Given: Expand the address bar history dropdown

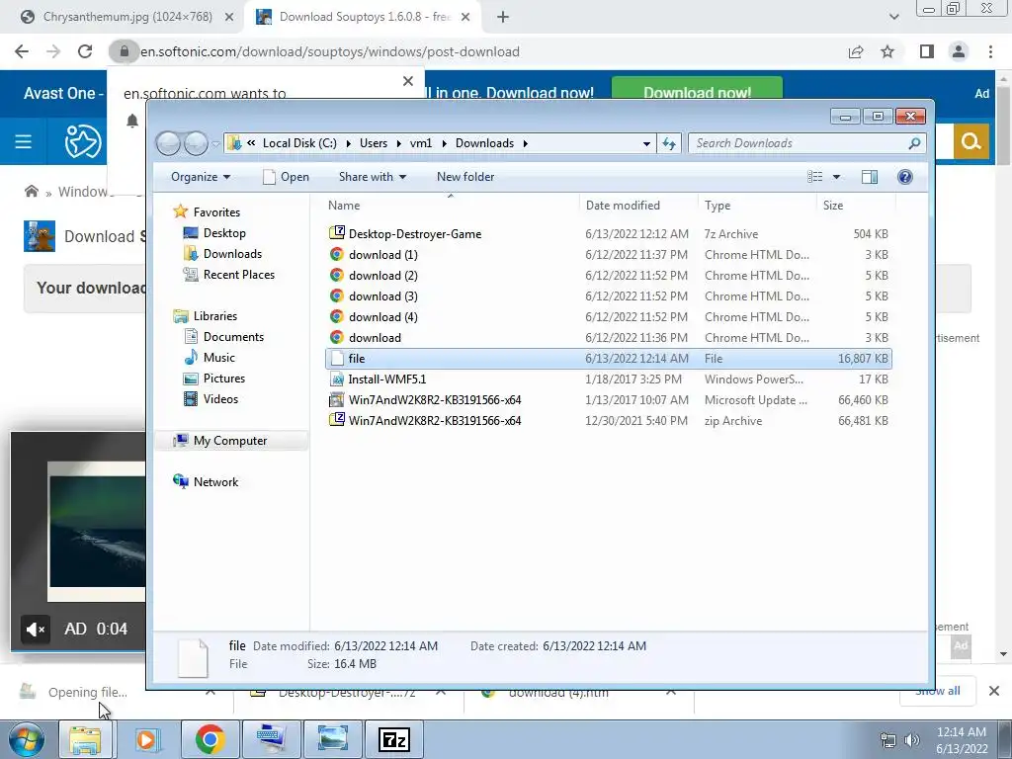Looking at the screenshot, I should click(x=646, y=143).
